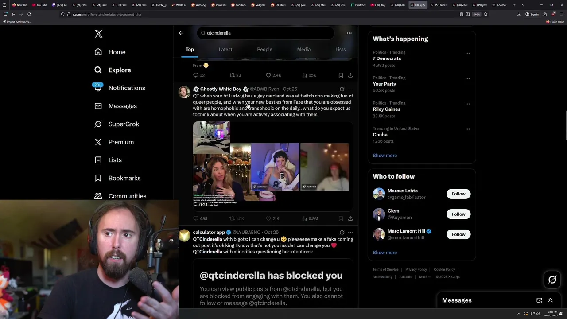Open search settings three-dot menu

[349, 33]
